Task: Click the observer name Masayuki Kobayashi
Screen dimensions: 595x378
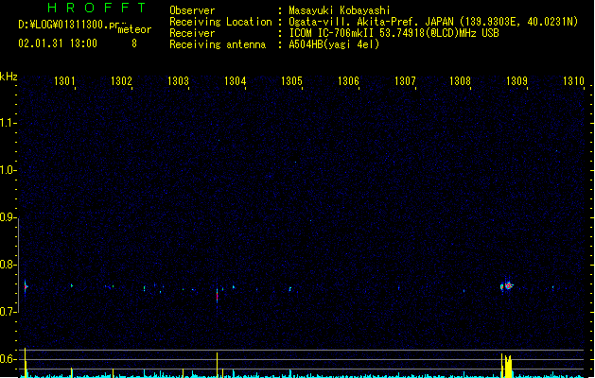Action: pos(340,10)
